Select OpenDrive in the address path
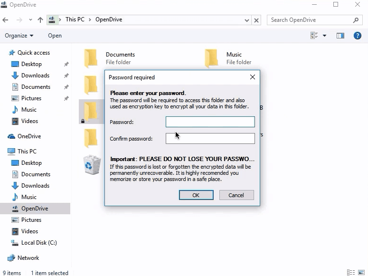The width and height of the screenshot is (368, 276). 109,19
